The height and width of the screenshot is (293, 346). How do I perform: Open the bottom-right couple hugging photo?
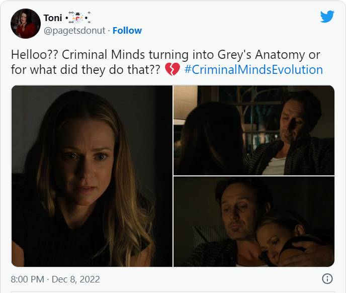click(x=254, y=222)
